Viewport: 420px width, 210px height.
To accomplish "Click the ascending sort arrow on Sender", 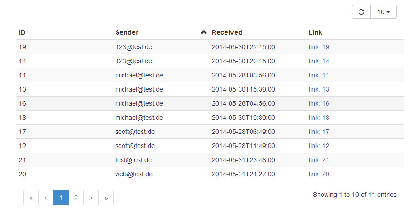I will (204, 32).
